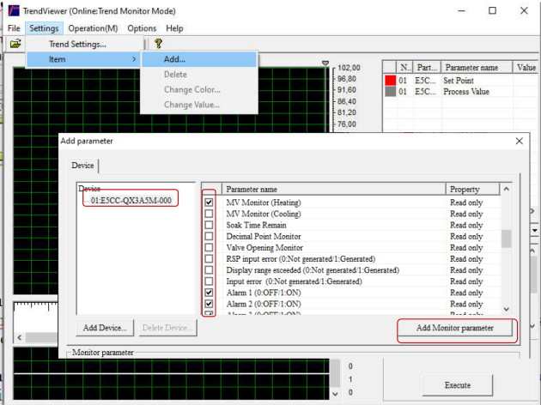Click the N.. column header in main list
The height and width of the screenshot is (405, 541).
click(404, 68)
